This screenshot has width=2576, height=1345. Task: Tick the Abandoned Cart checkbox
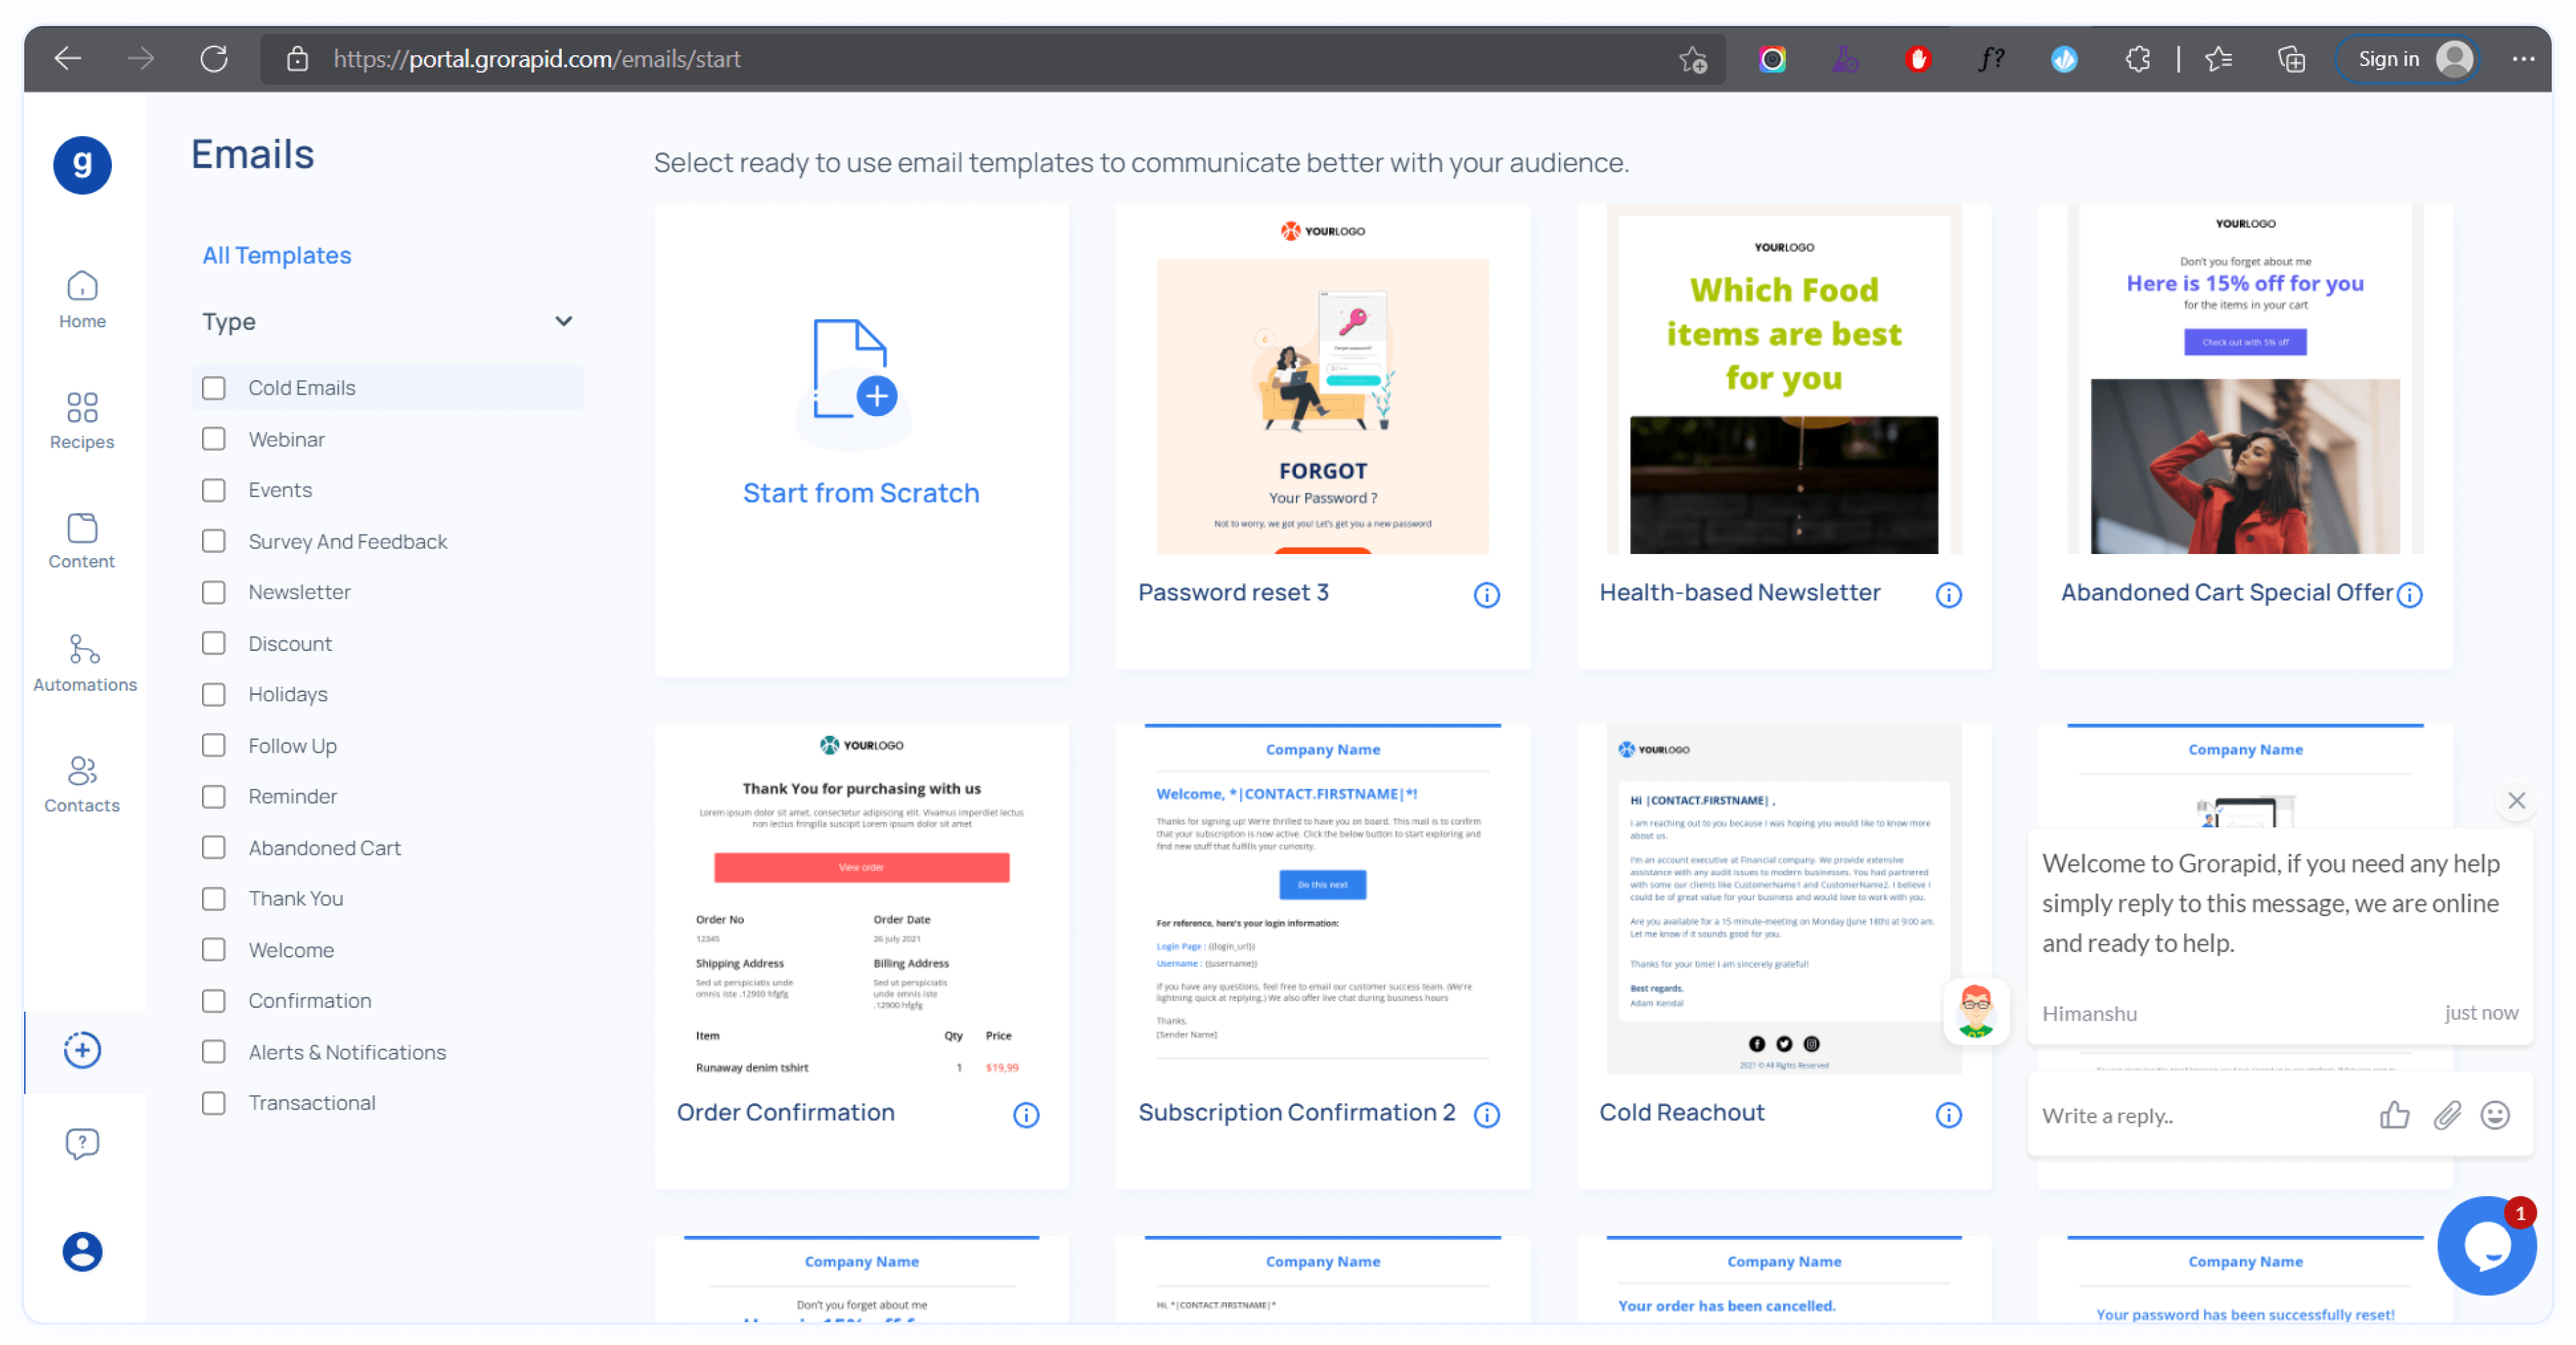(213, 848)
